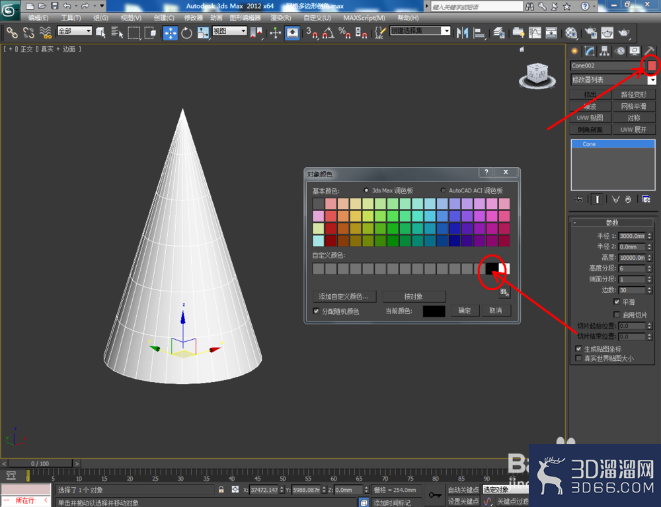Screen dimensions: 661x507
Task: Click Configure Modifier Sets icon
Action: coord(646,199)
